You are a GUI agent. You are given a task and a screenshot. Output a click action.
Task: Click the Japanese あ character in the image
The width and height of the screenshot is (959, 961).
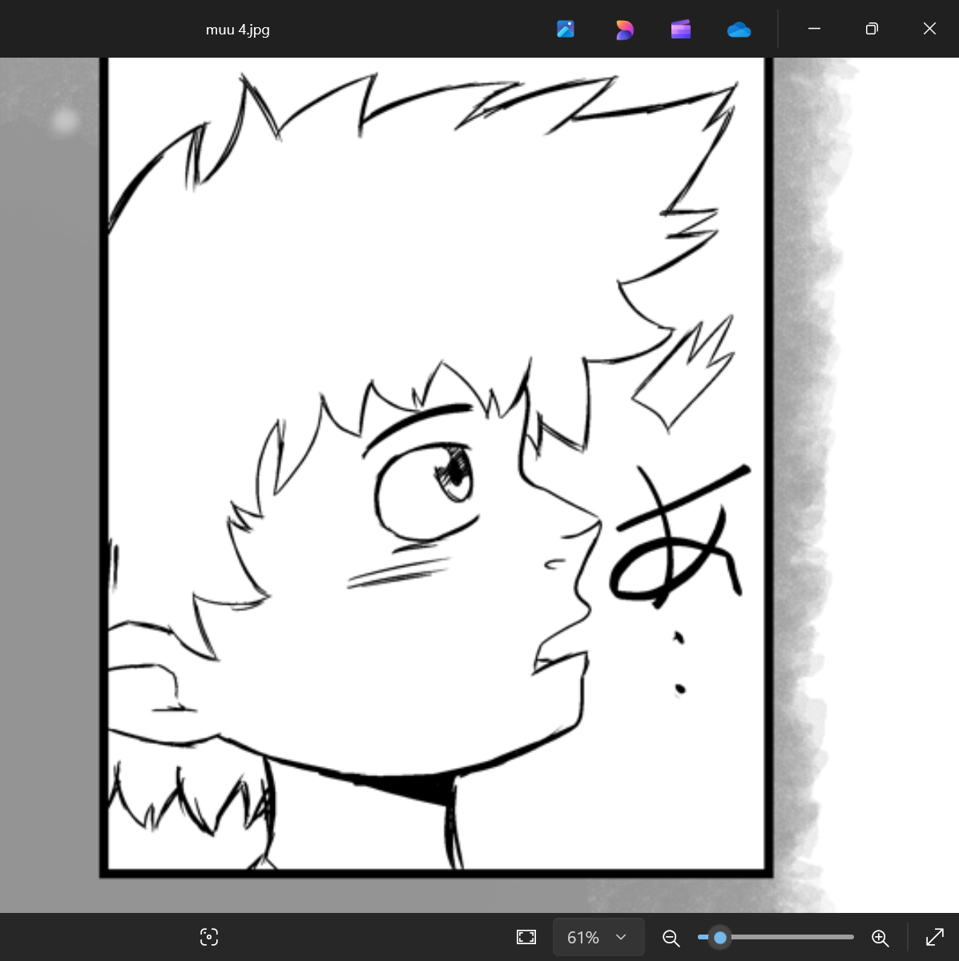pyautogui.click(x=677, y=538)
